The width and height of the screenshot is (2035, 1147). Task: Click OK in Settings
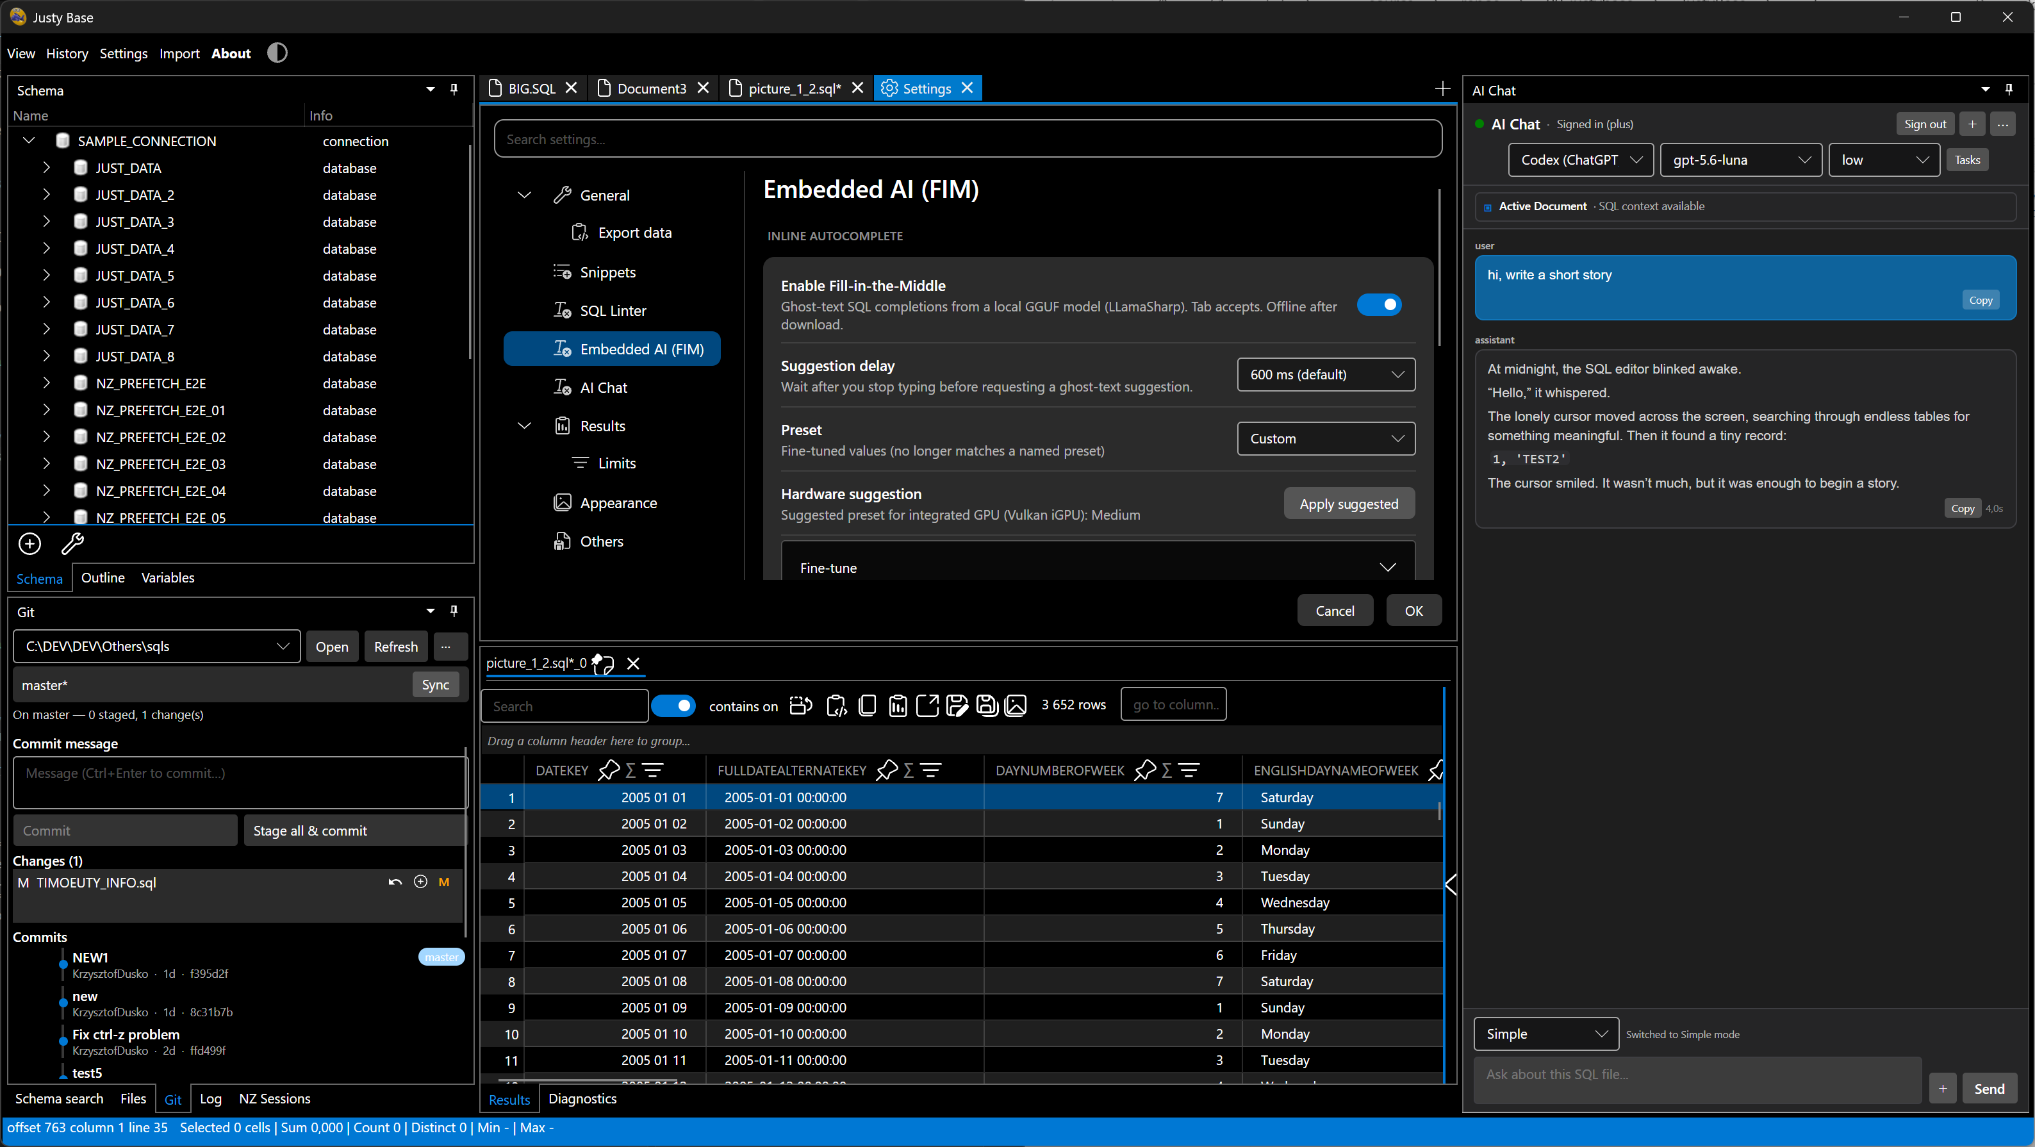click(x=1413, y=611)
